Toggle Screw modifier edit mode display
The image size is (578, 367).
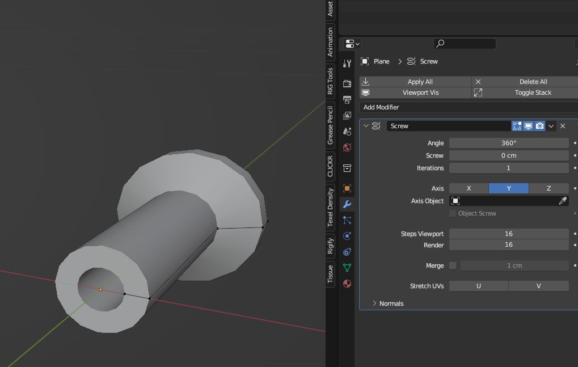pos(517,126)
